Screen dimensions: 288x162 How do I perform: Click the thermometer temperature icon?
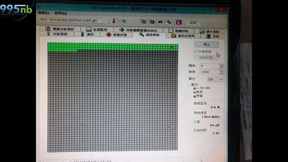(114, 21)
